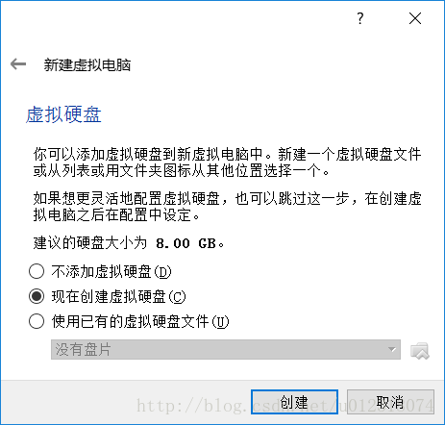Go back using the left arrow icon
445x425 pixels.
pyautogui.click(x=18, y=64)
